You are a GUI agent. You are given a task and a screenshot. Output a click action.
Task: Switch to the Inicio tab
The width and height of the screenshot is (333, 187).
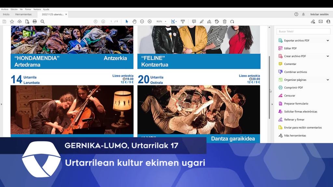coord(6,14)
